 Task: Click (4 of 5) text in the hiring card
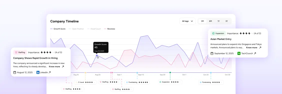(58, 52)
